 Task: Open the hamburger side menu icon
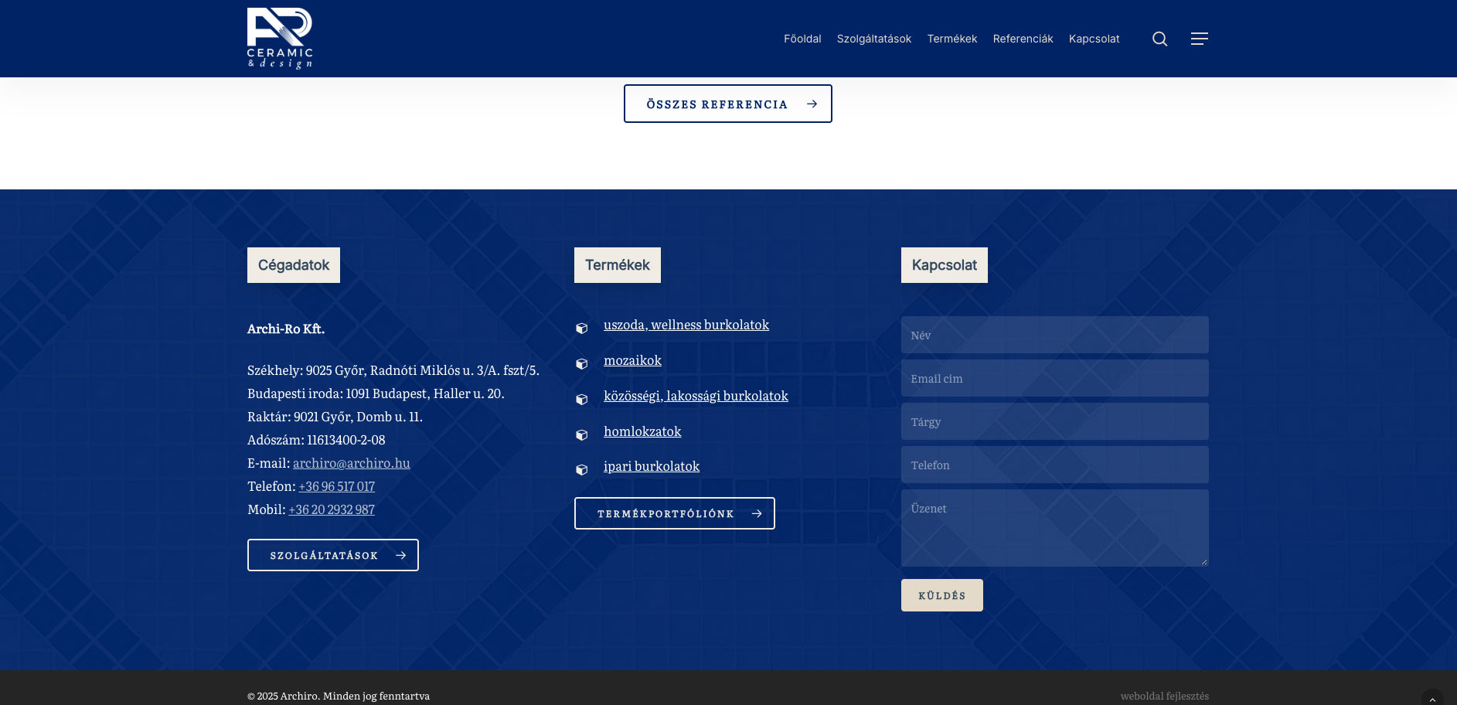point(1199,39)
